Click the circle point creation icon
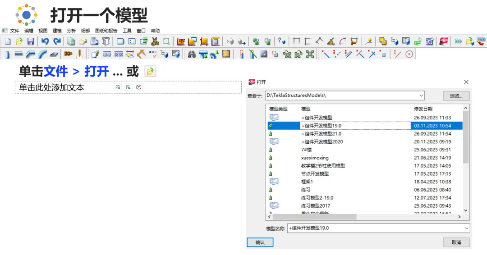 pyautogui.click(x=409, y=54)
